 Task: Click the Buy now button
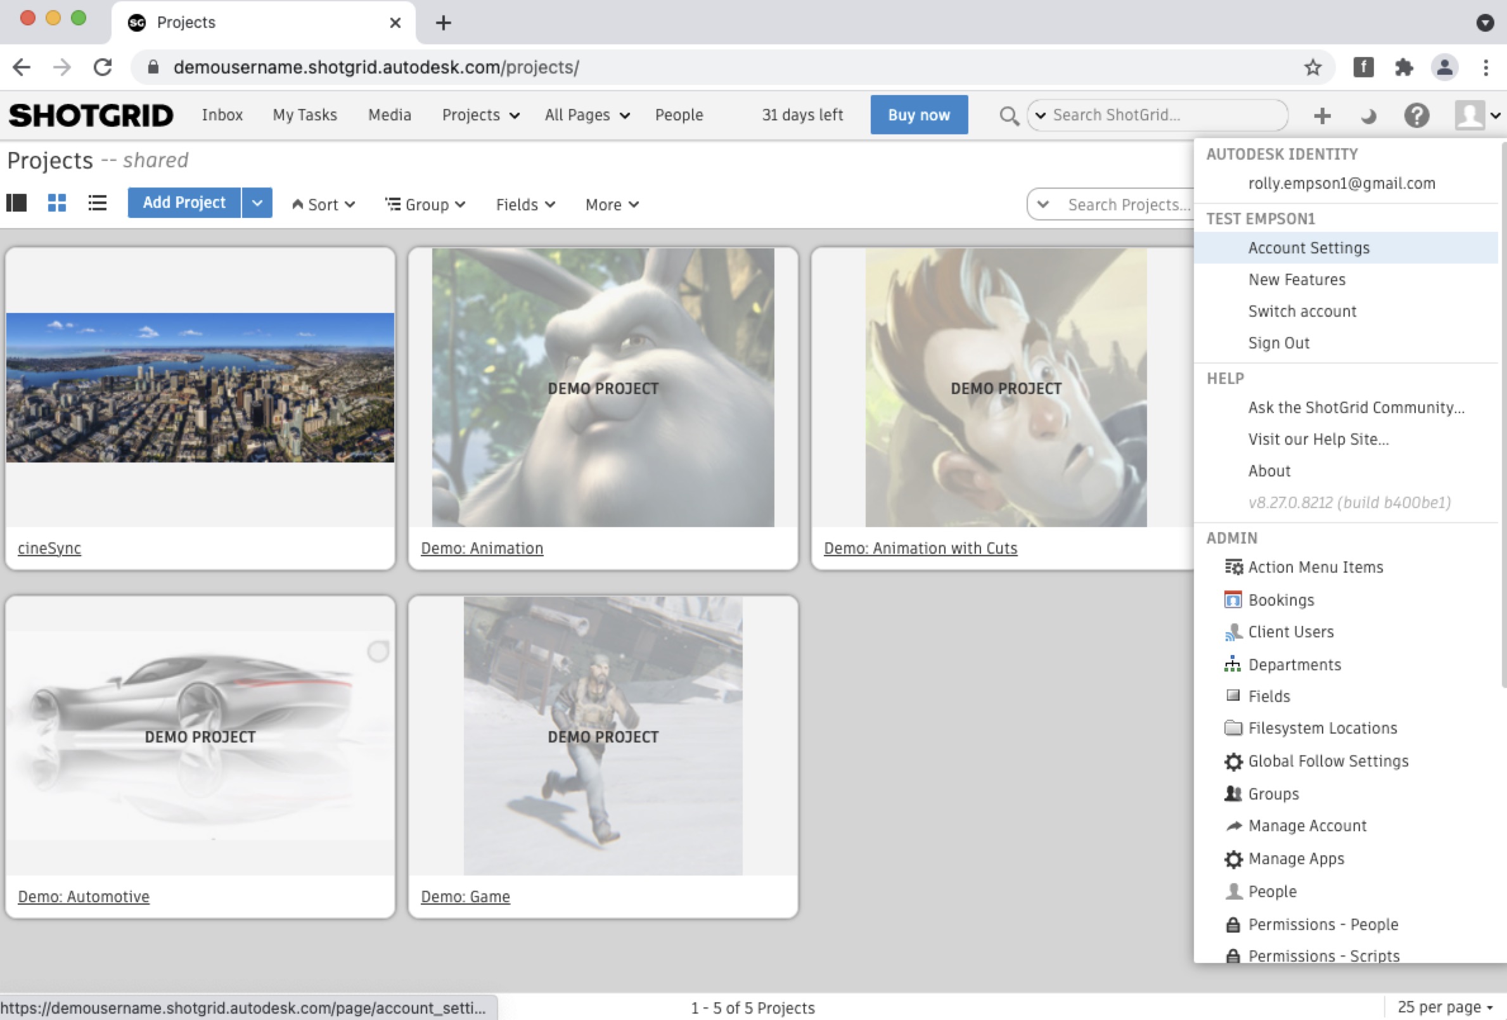918,115
